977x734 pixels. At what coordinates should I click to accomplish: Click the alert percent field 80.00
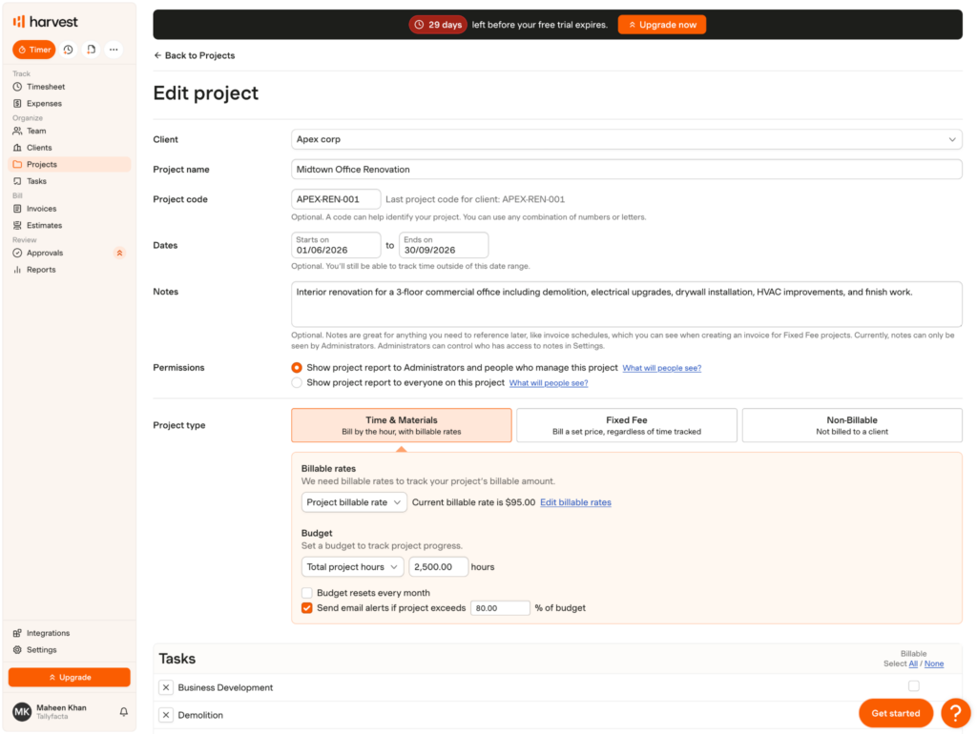tap(500, 608)
